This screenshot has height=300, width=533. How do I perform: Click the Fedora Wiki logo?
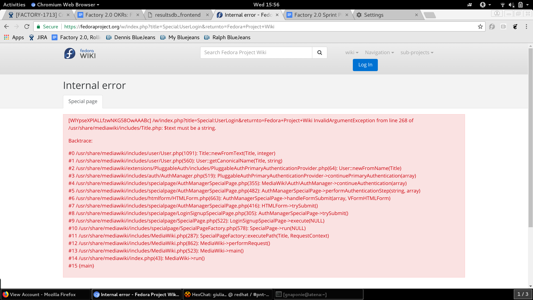tap(80, 53)
